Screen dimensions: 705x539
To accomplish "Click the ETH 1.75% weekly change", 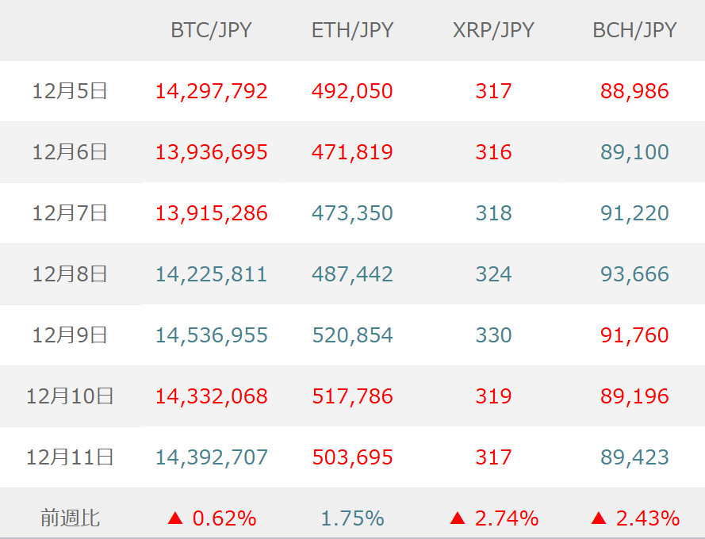I will (352, 518).
